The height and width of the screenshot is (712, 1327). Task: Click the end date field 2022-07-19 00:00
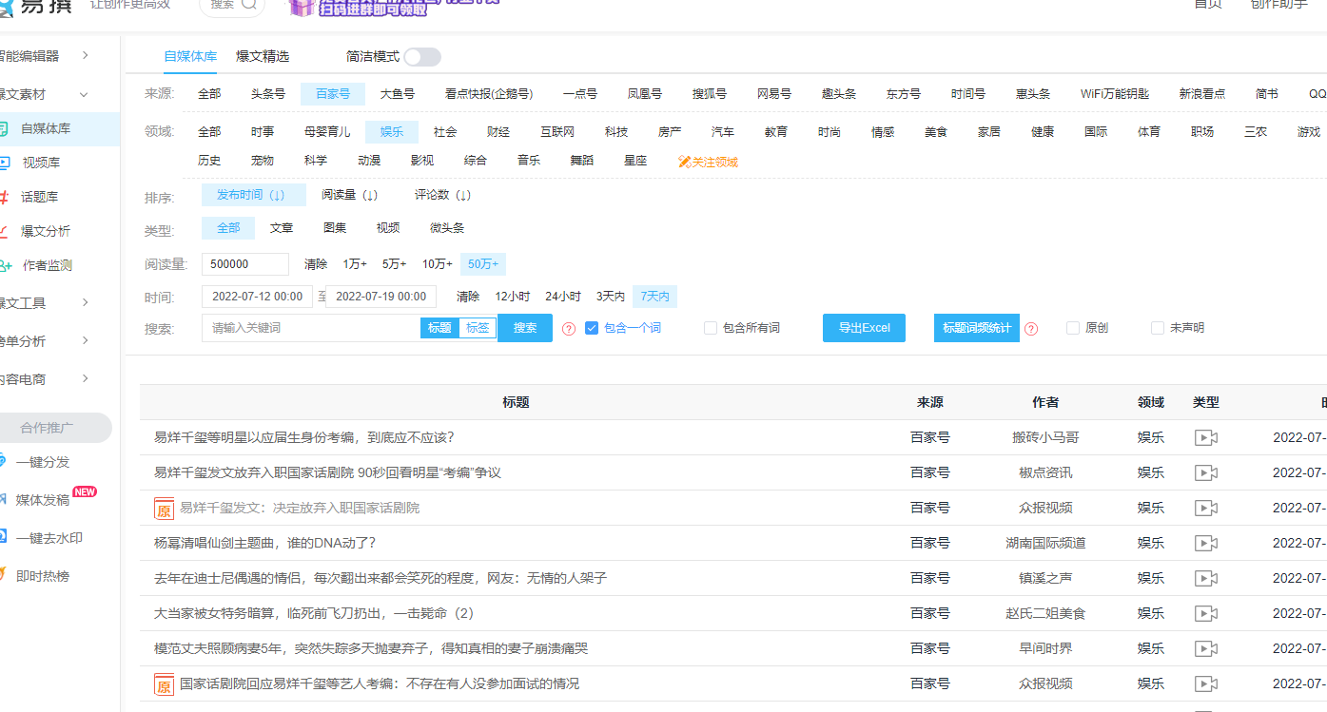point(381,297)
